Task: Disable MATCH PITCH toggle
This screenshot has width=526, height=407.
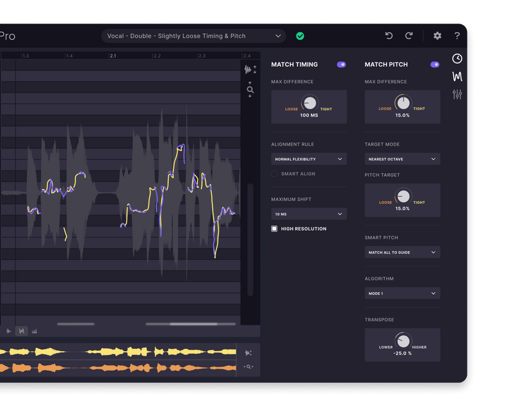Action: tap(434, 64)
